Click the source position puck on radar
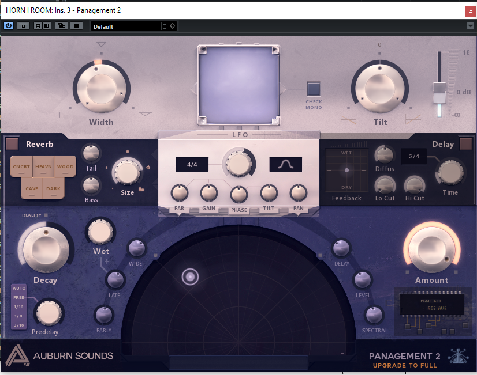Image resolution: width=477 pixels, height=375 pixels. pyautogui.click(x=190, y=276)
